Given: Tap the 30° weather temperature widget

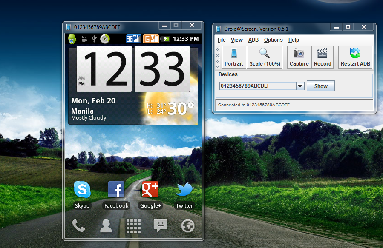Looking at the screenshot, I should click(x=181, y=108).
